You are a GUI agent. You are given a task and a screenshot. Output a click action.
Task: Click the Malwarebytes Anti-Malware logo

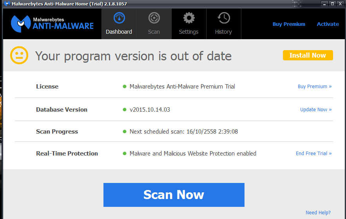point(52,24)
